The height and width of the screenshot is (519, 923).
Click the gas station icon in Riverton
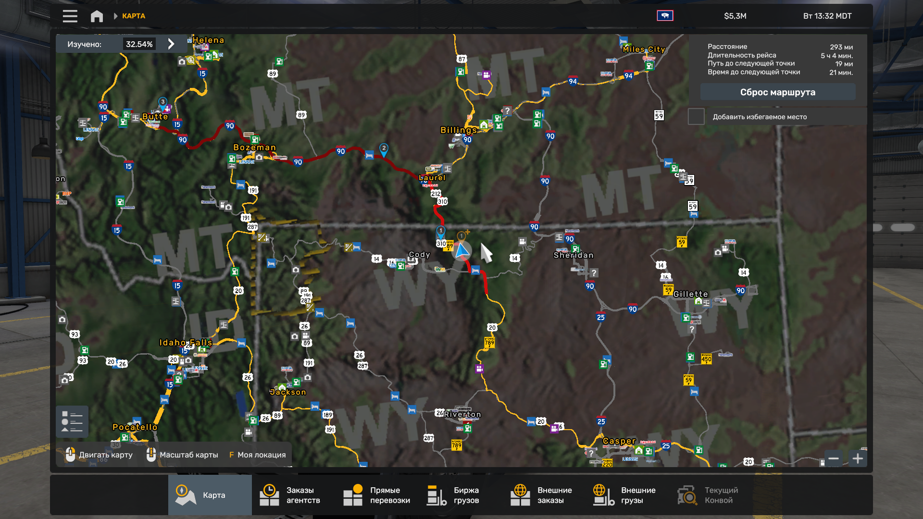point(467,428)
